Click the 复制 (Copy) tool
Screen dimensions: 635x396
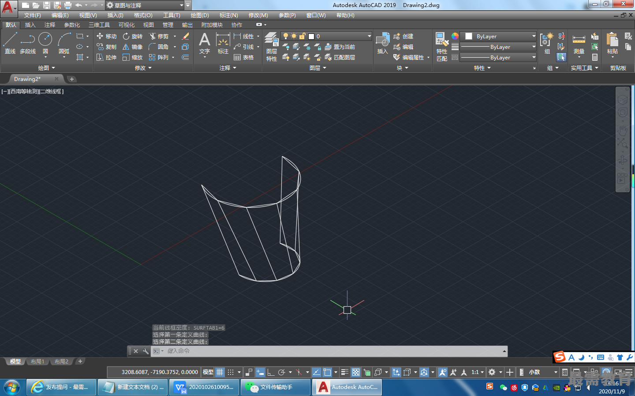click(106, 47)
